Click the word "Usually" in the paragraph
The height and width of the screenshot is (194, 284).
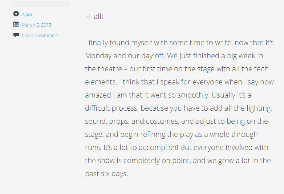225,95
